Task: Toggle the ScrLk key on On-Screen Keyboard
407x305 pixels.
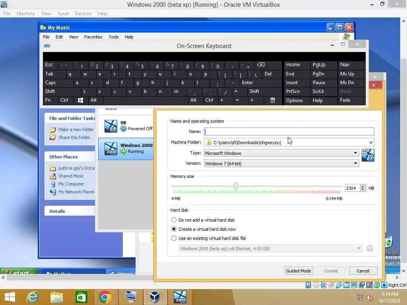Action: (324, 92)
